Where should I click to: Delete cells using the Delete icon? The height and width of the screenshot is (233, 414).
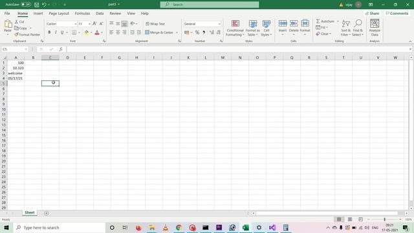[x=294, y=23]
